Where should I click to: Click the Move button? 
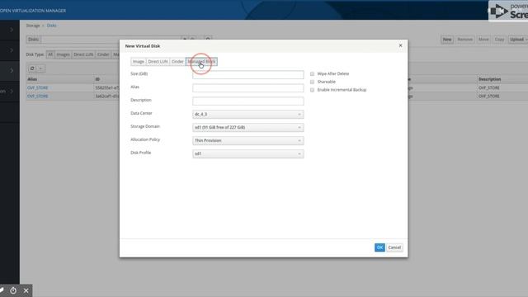click(x=483, y=40)
